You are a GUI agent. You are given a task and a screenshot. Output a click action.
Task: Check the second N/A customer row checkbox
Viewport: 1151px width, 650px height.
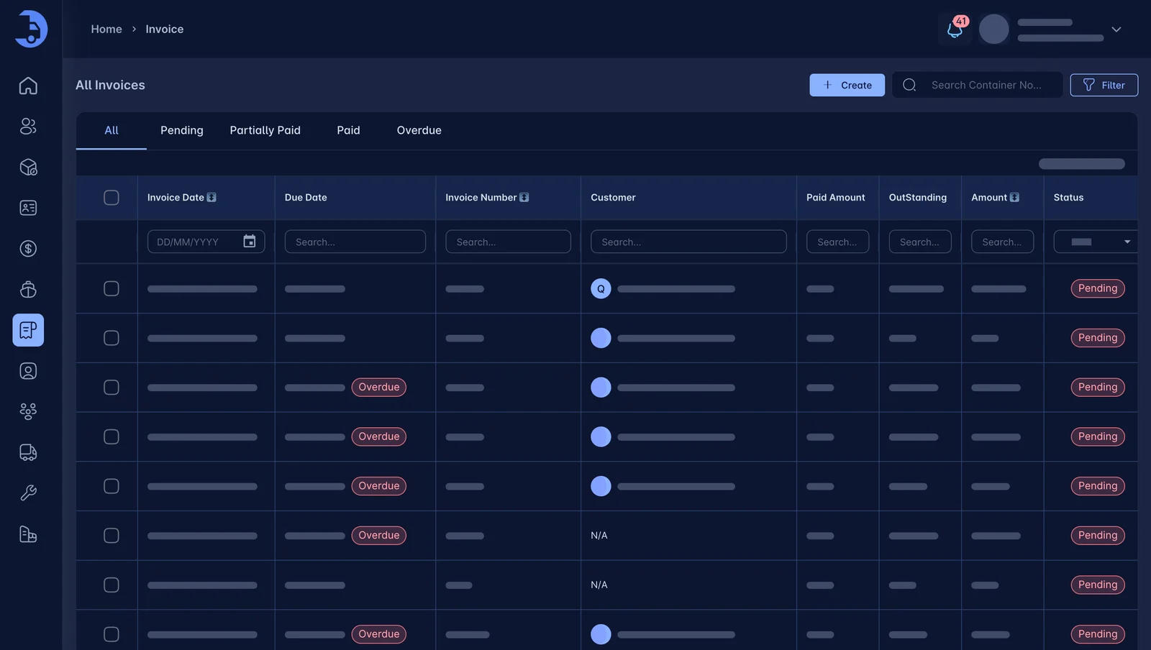coord(112,585)
